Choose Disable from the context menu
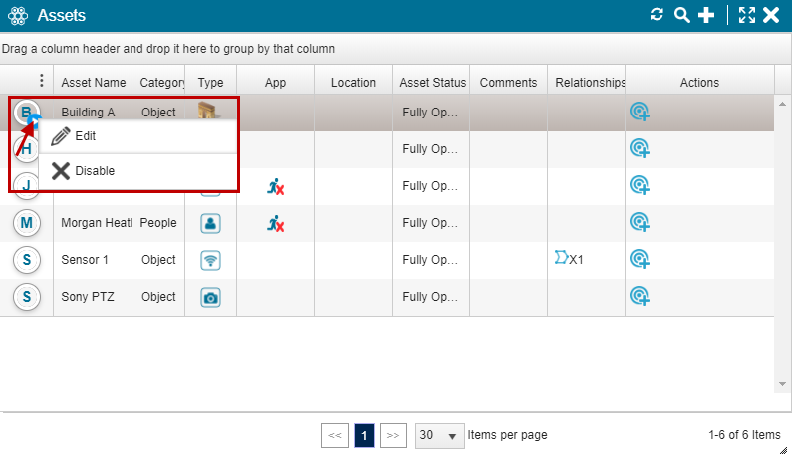This screenshot has width=792, height=459. [x=94, y=171]
